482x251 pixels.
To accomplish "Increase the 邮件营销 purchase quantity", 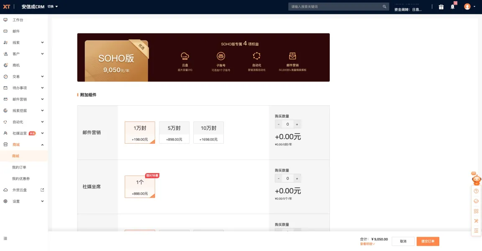I will tap(297, 124).
